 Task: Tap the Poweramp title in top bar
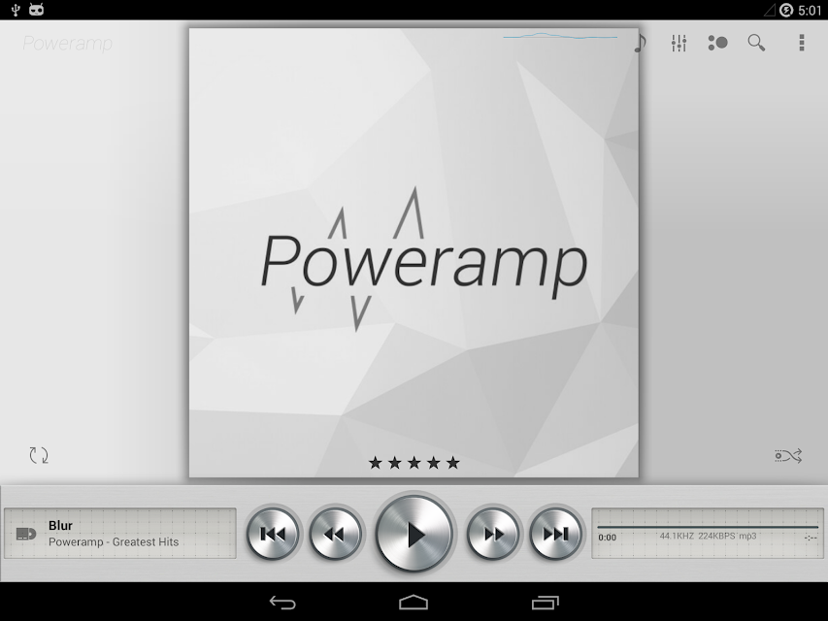[x=68, y=44]
